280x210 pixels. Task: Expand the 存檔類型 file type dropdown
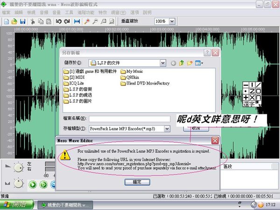coord(167,129)
